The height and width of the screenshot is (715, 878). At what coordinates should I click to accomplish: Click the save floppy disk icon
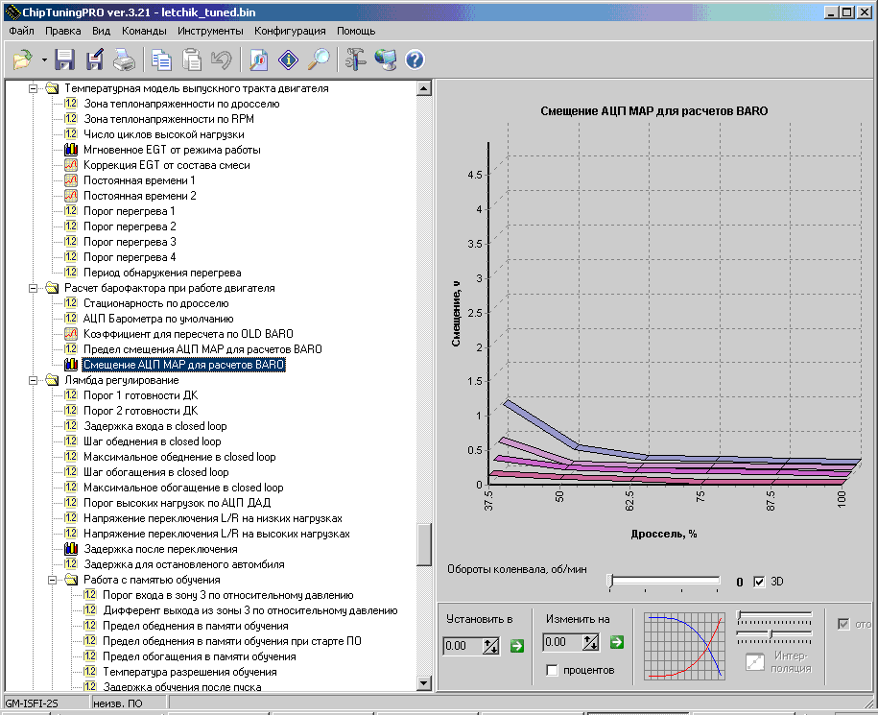pos(64,60)
